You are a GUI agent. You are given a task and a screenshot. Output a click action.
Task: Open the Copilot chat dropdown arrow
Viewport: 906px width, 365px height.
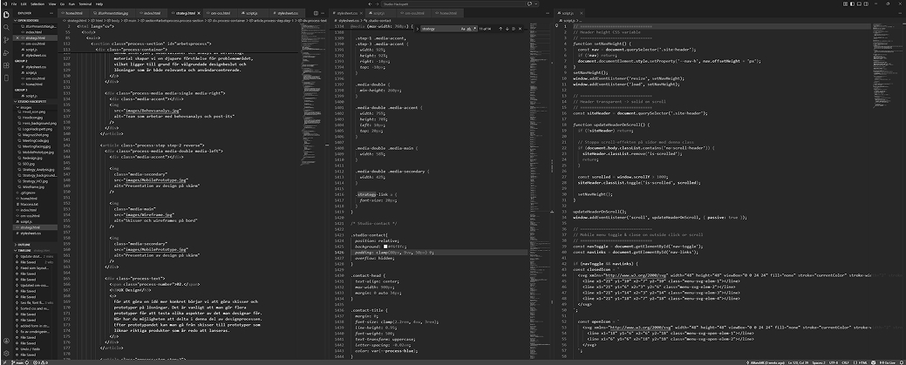535,3
